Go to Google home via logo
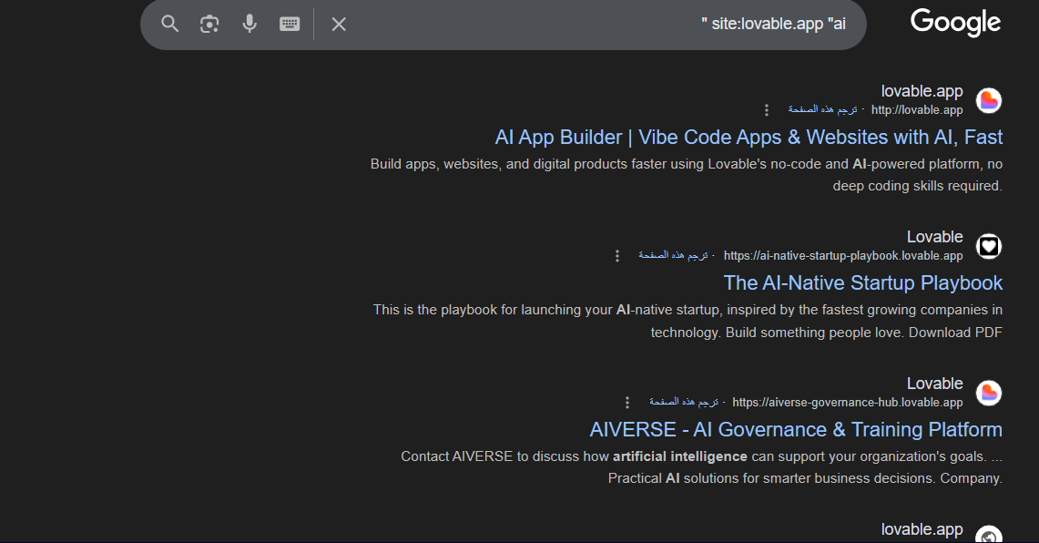Viewport: 1039px width, 543px height. pos(955,23)
